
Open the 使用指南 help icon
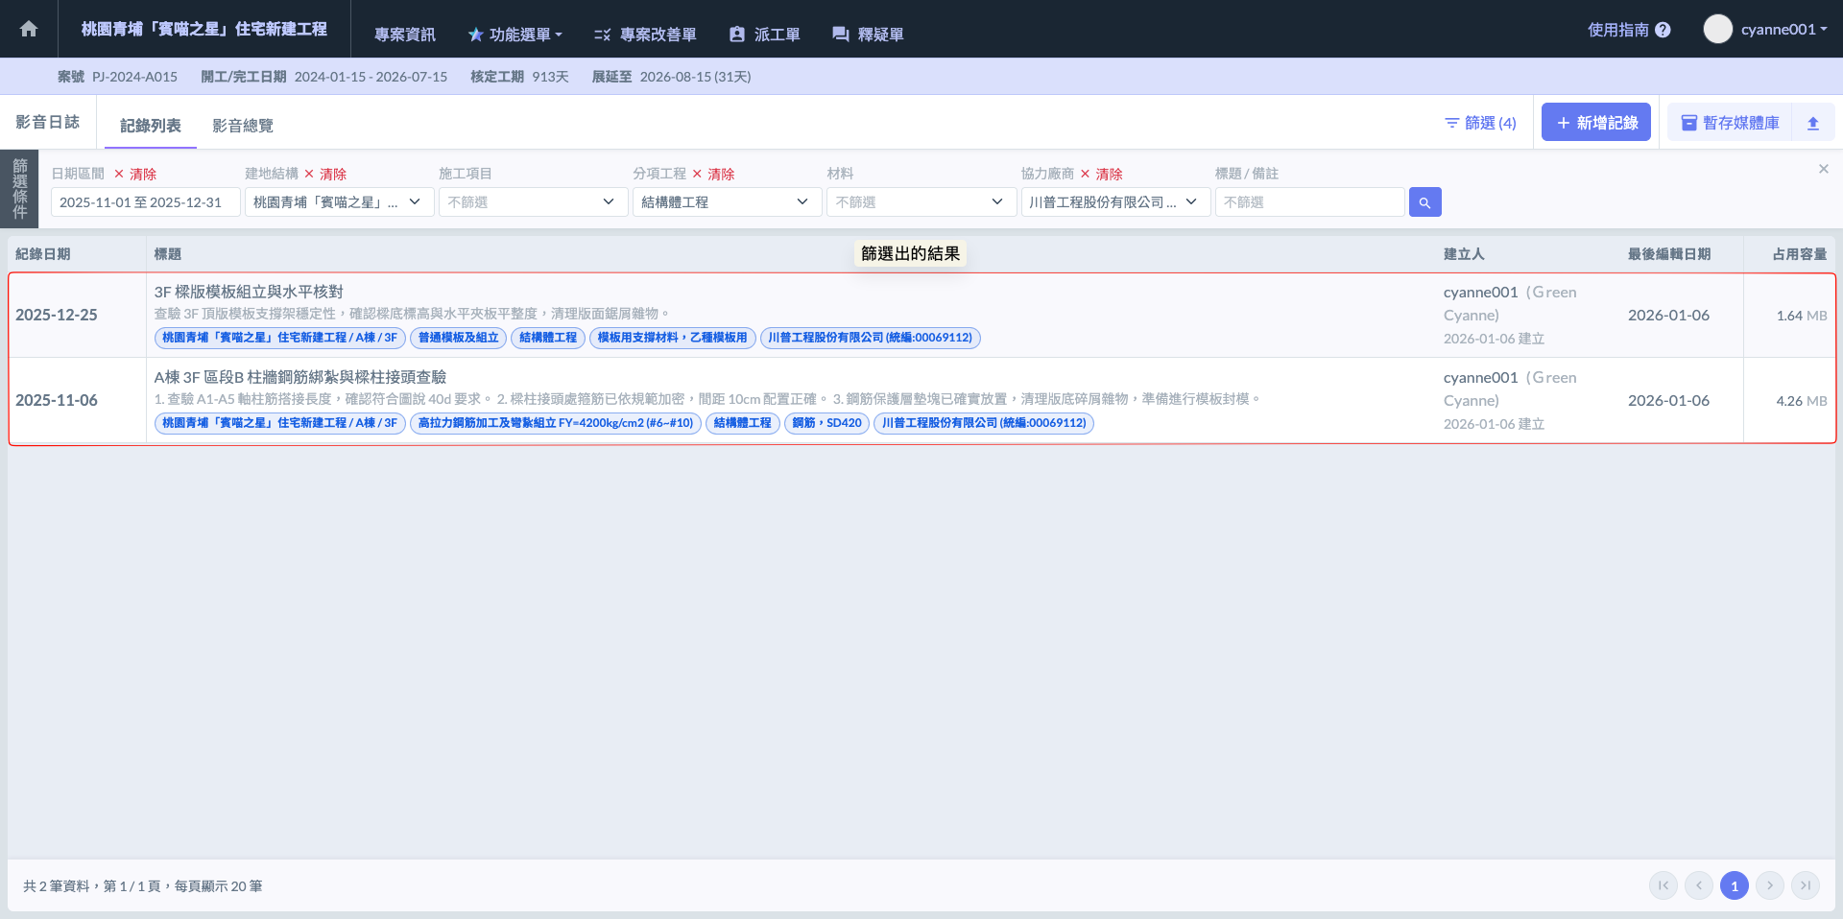point(1663,30)
